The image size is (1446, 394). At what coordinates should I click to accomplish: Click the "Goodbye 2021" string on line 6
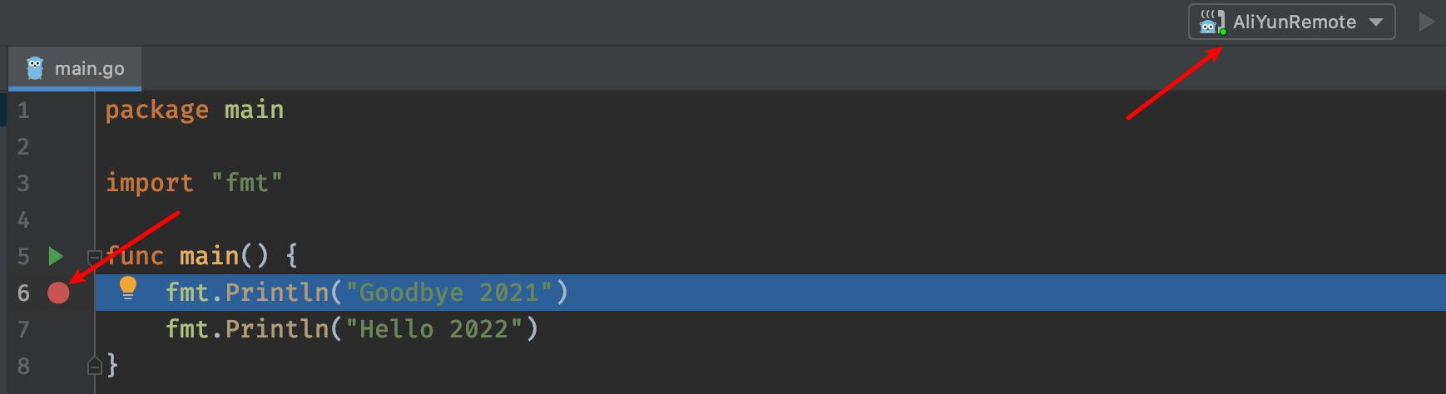[x=448, y=293]
